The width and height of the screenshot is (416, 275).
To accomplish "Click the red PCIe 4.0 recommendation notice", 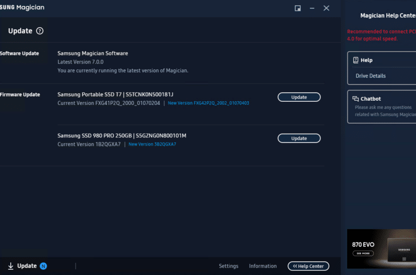I will tap(381, 35).
